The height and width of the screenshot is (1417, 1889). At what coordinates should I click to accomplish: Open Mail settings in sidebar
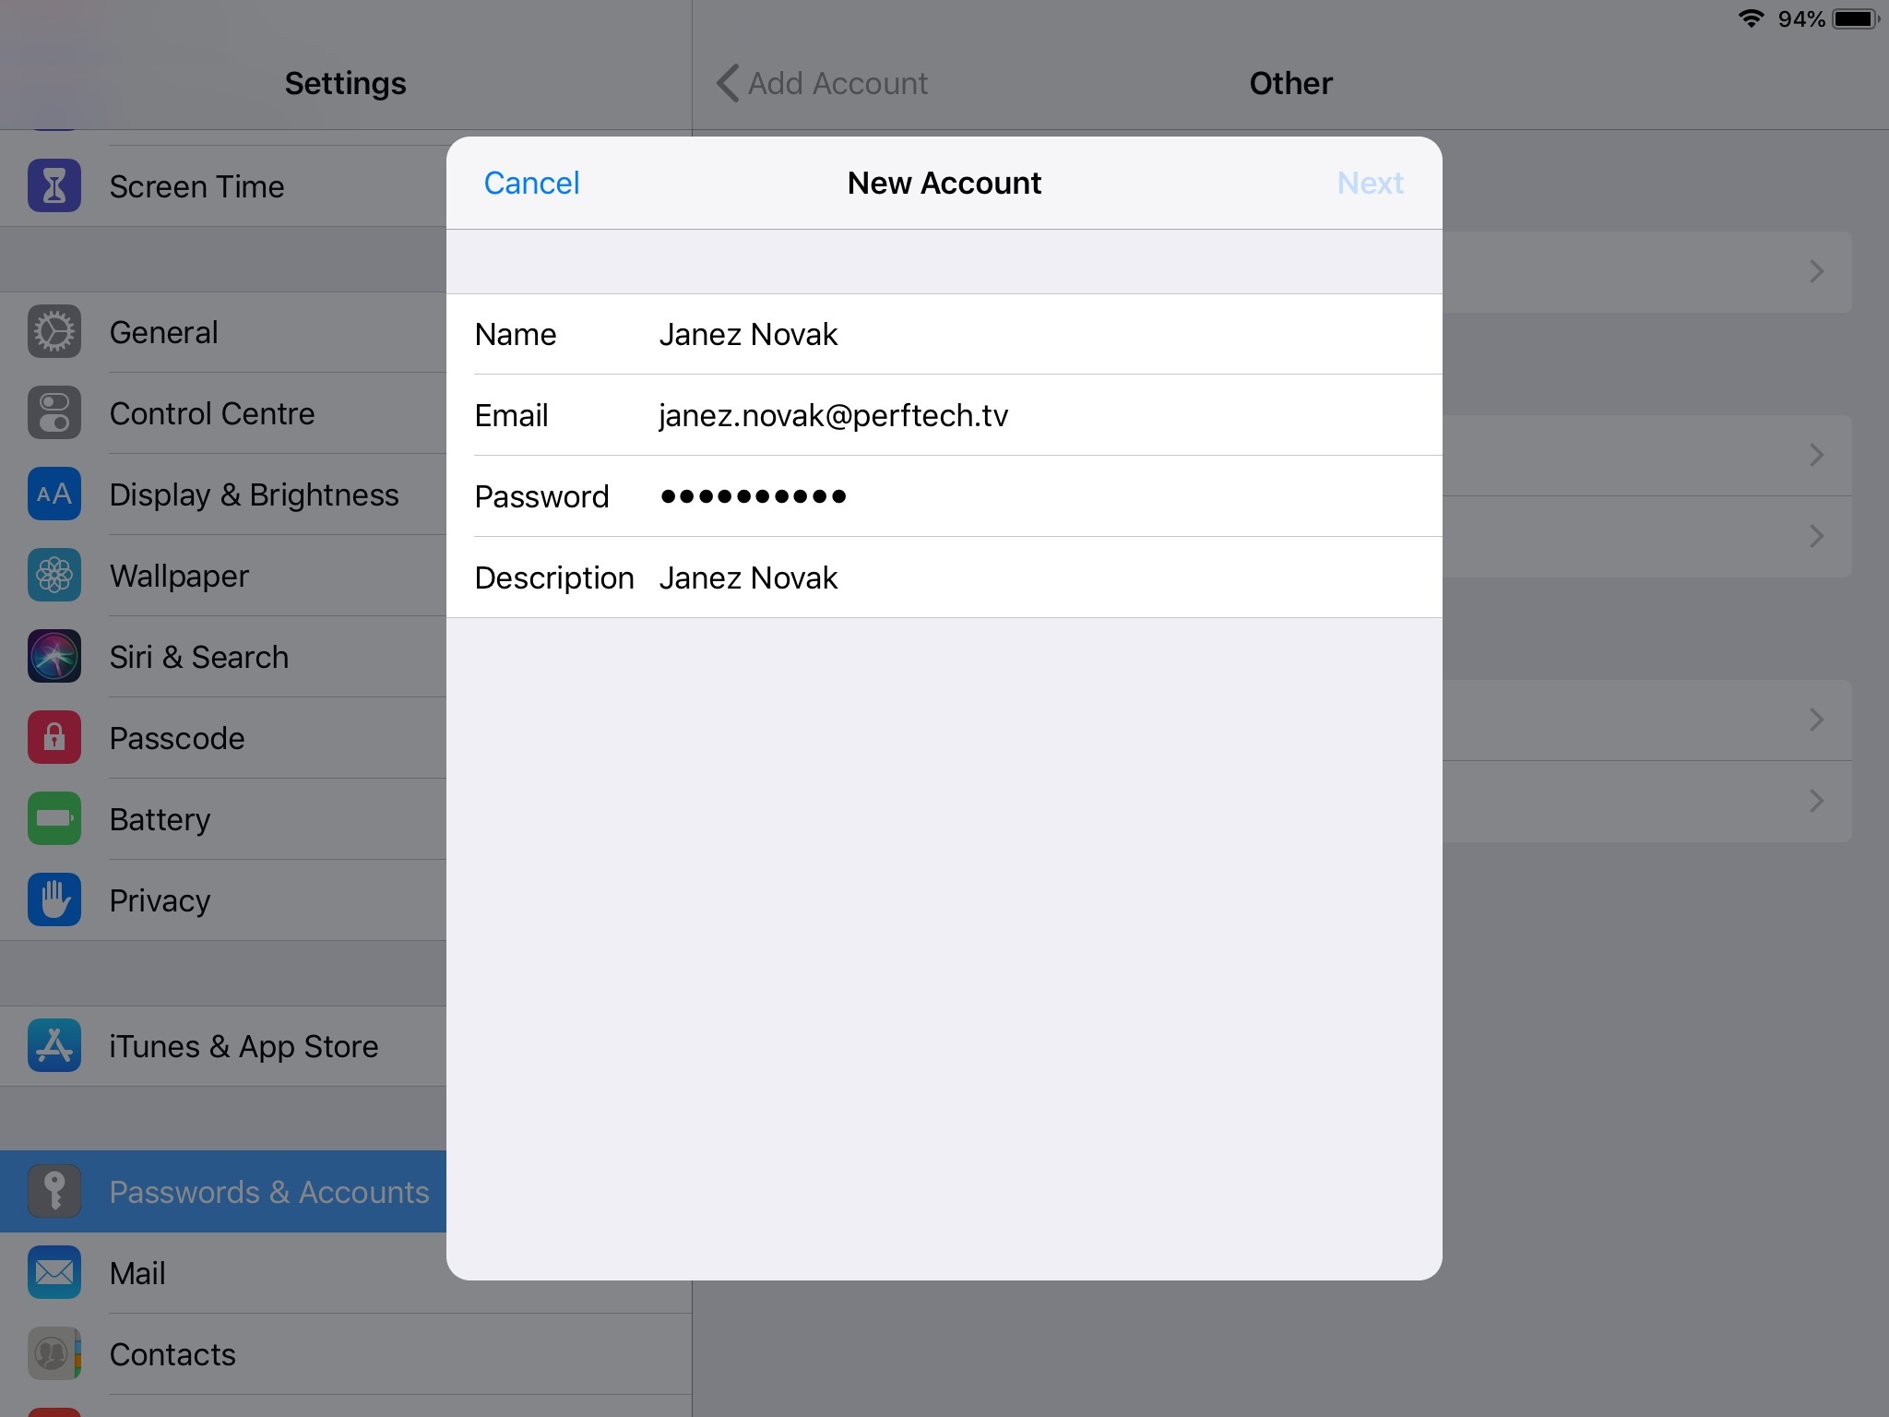(346, 1273)
